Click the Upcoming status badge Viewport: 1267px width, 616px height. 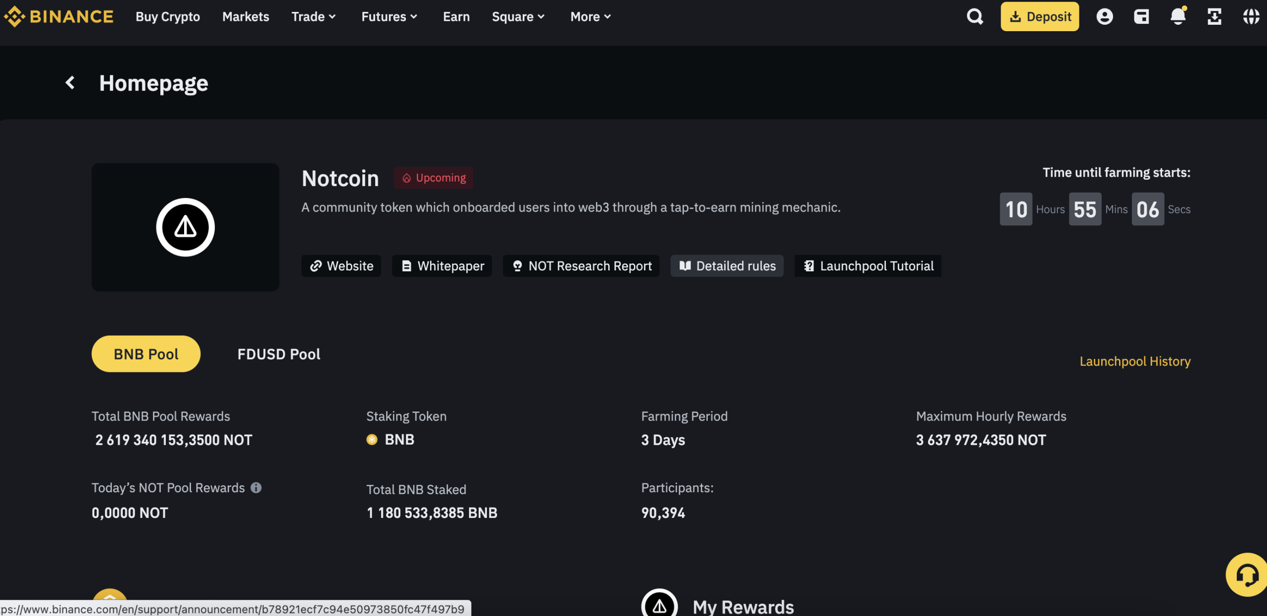pos(434,178)
